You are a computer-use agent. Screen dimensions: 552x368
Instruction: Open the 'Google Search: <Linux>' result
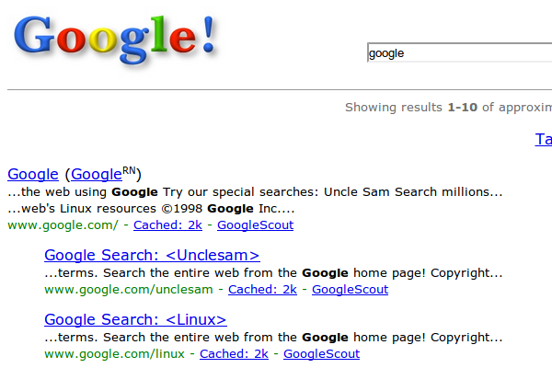point(135,320)
